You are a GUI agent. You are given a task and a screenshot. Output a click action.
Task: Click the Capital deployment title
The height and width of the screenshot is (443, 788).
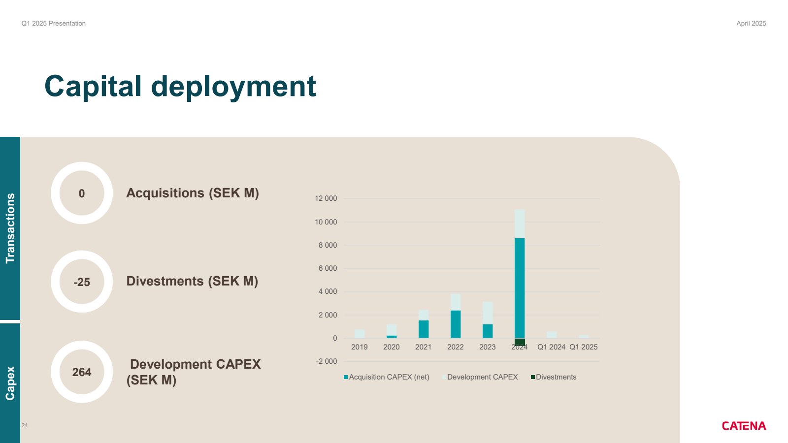(x=180, y=86)
